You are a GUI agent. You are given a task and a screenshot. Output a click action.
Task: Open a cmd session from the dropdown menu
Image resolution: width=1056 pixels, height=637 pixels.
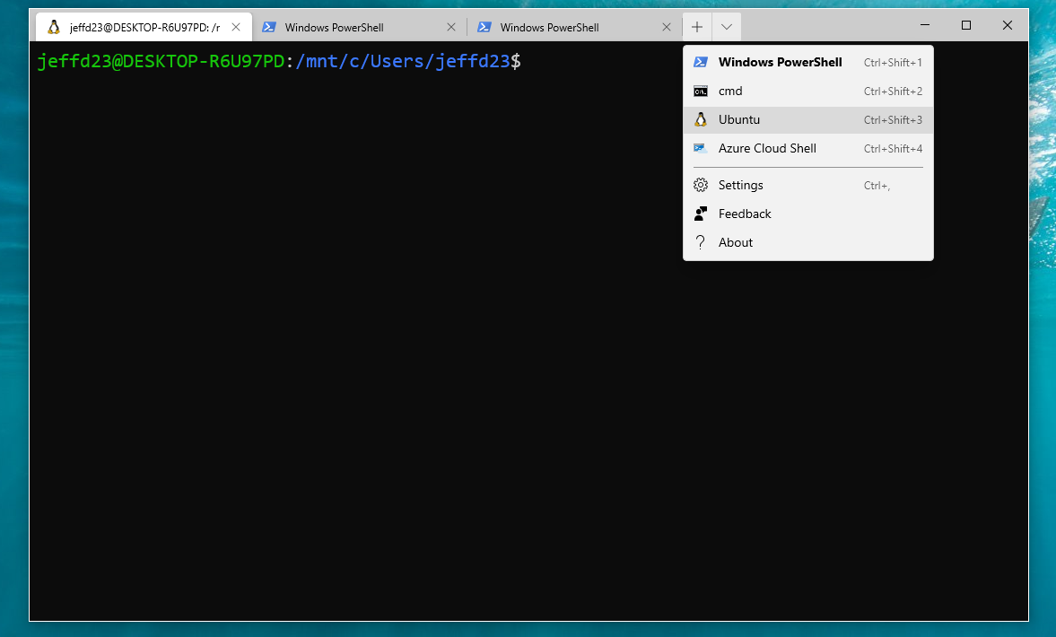(x=730, y=91)
